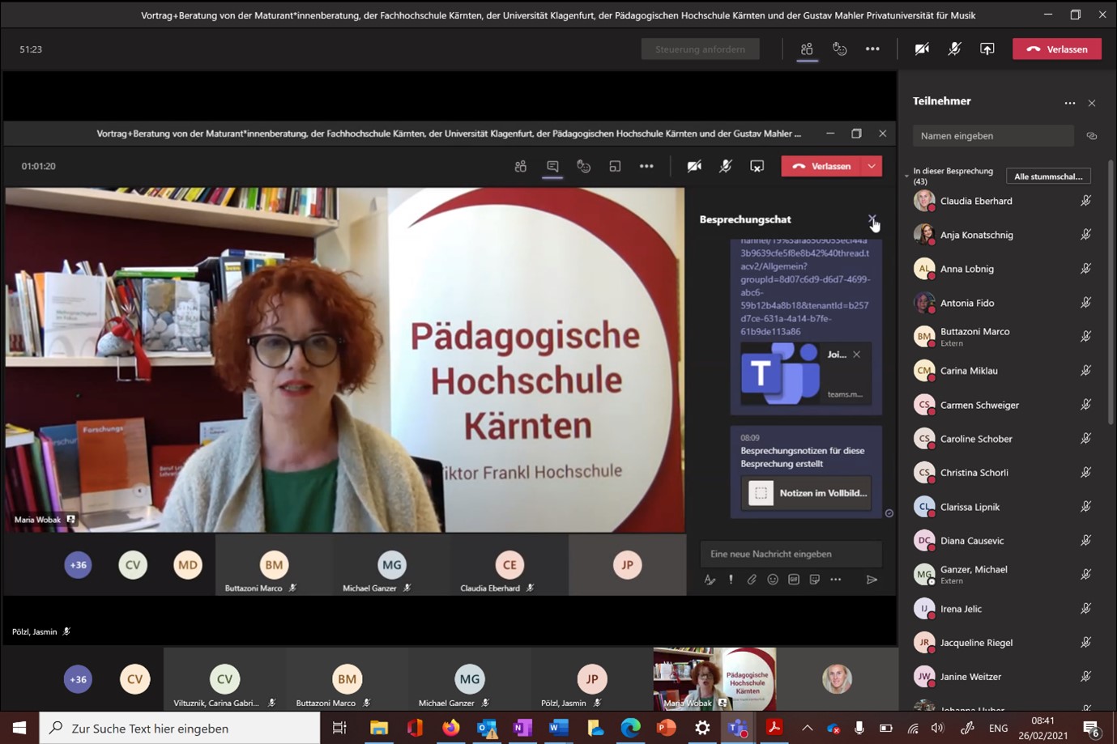1117x744 pixels.
Task: Open Firefox from the Windows taskbar
Action: pos(450,728)
